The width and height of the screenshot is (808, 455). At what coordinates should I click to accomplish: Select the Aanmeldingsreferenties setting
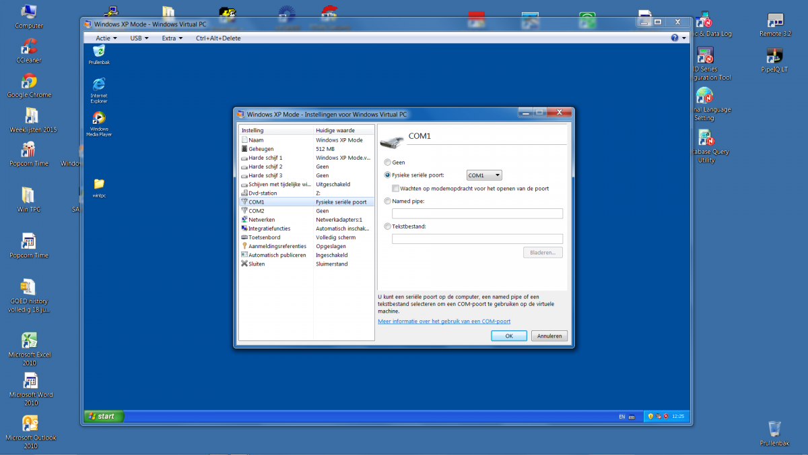click(x=306, y=246)
